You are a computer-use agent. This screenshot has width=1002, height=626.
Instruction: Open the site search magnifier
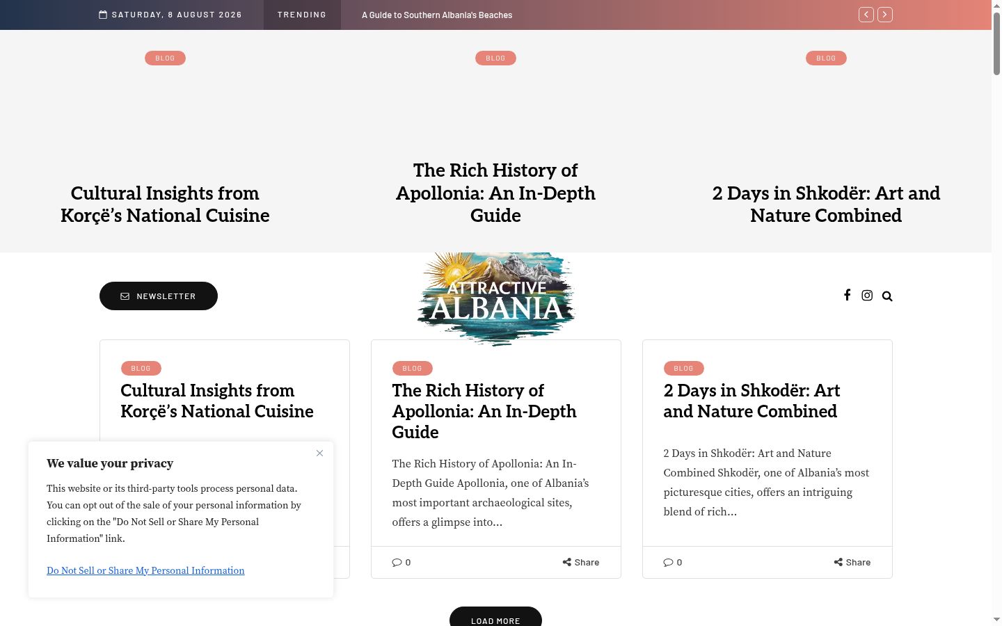point(887,296)
